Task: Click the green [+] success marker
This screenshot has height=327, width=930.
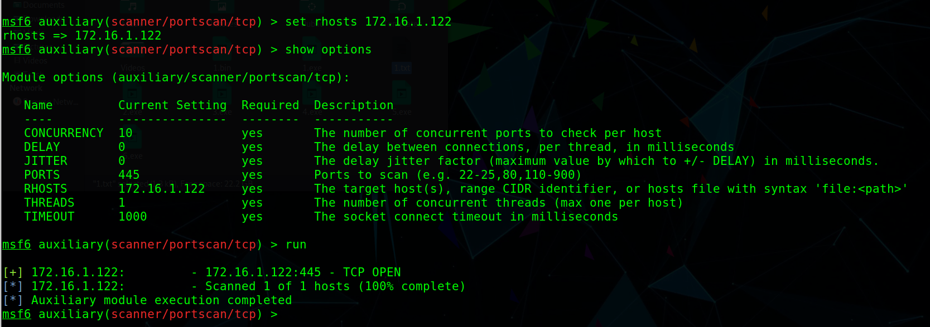Action: tap(13, 272)
